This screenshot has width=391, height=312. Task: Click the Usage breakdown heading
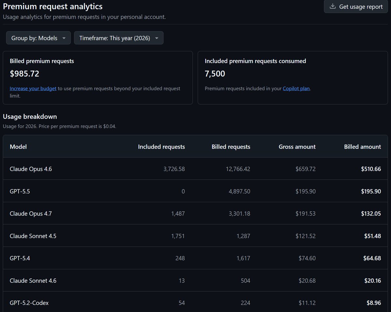[30, 116]
